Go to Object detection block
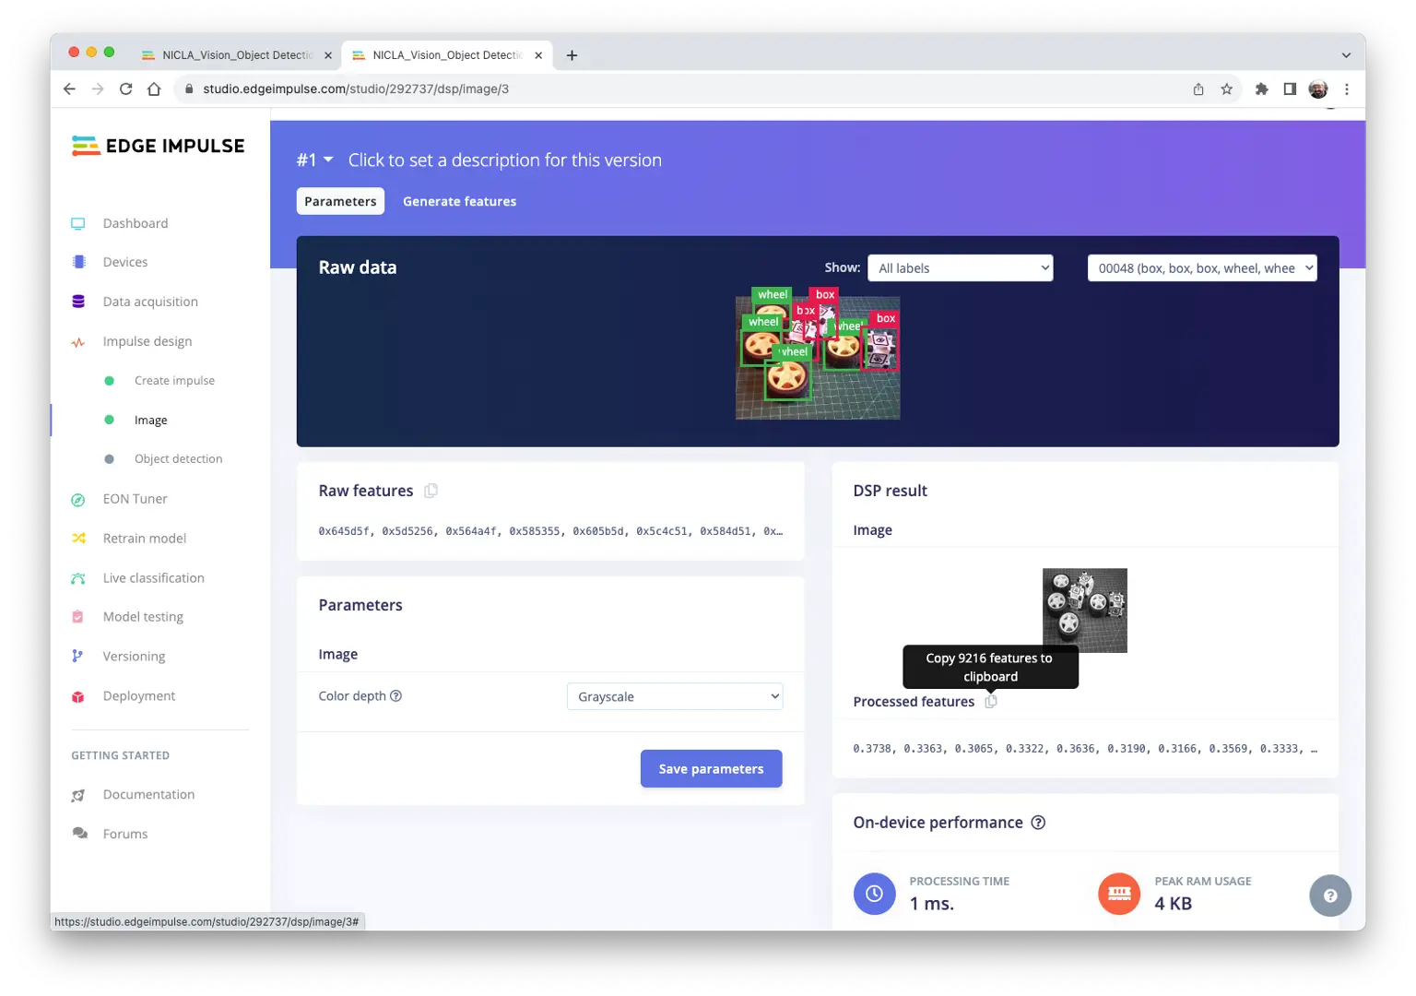 178,459
